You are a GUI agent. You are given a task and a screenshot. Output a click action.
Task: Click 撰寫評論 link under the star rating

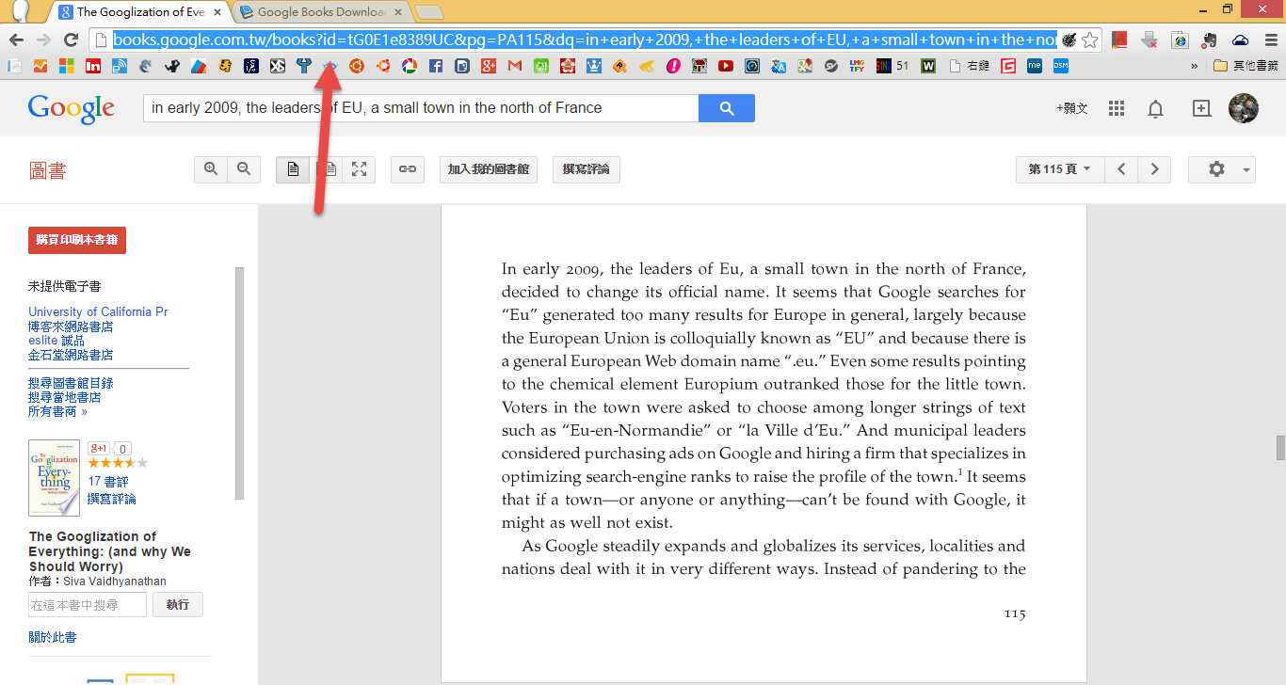point(111,498)
